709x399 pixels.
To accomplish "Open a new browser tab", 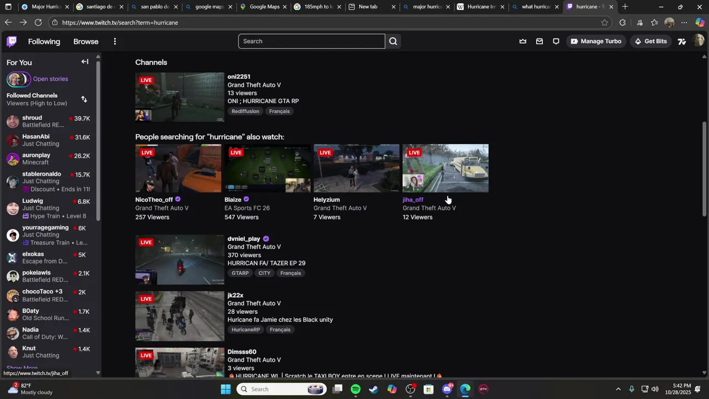I will point(625,7).
